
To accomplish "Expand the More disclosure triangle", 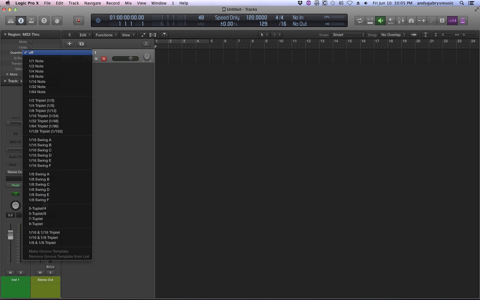I will click(7, 74).
